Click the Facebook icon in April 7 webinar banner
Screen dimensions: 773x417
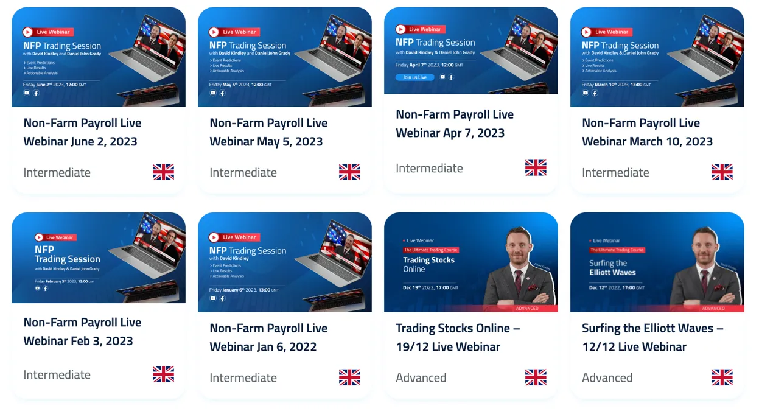coord(451,77)
